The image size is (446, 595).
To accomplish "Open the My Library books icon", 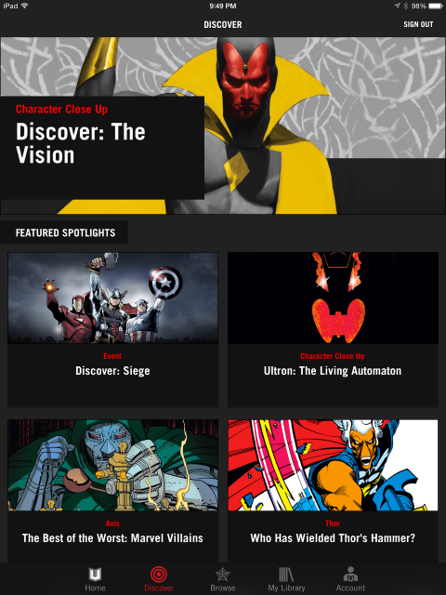I will click(286, 575).
